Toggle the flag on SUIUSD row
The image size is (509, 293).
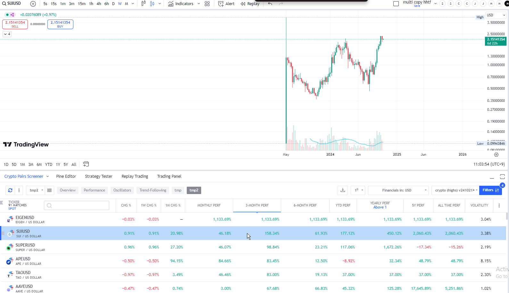pos(3,233)
